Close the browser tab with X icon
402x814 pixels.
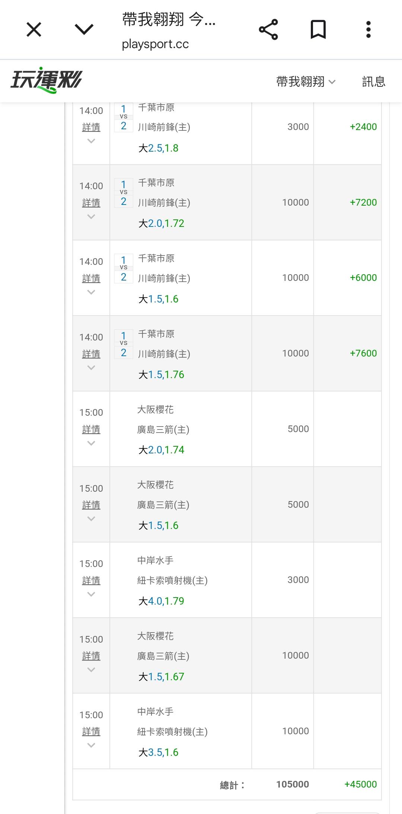[x=34, y=29]
